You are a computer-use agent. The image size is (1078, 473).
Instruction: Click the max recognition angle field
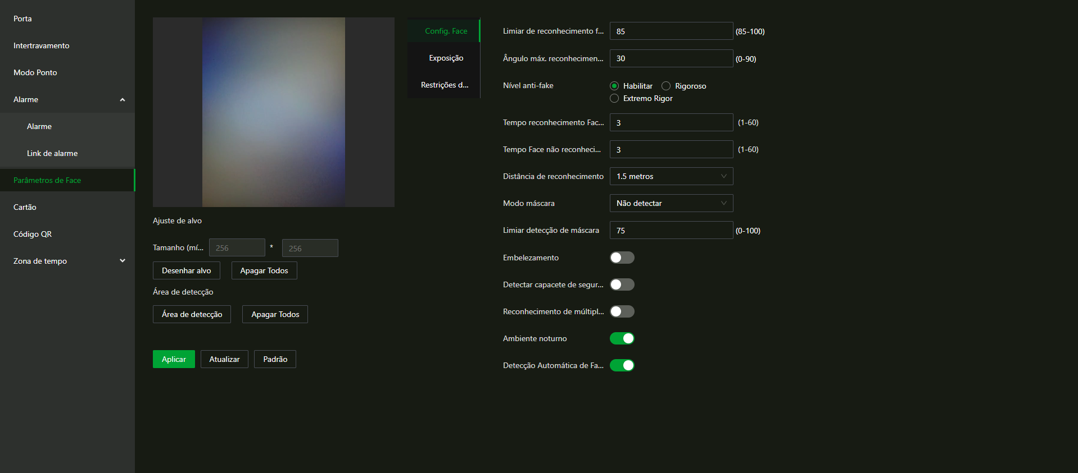click(671, 58)
